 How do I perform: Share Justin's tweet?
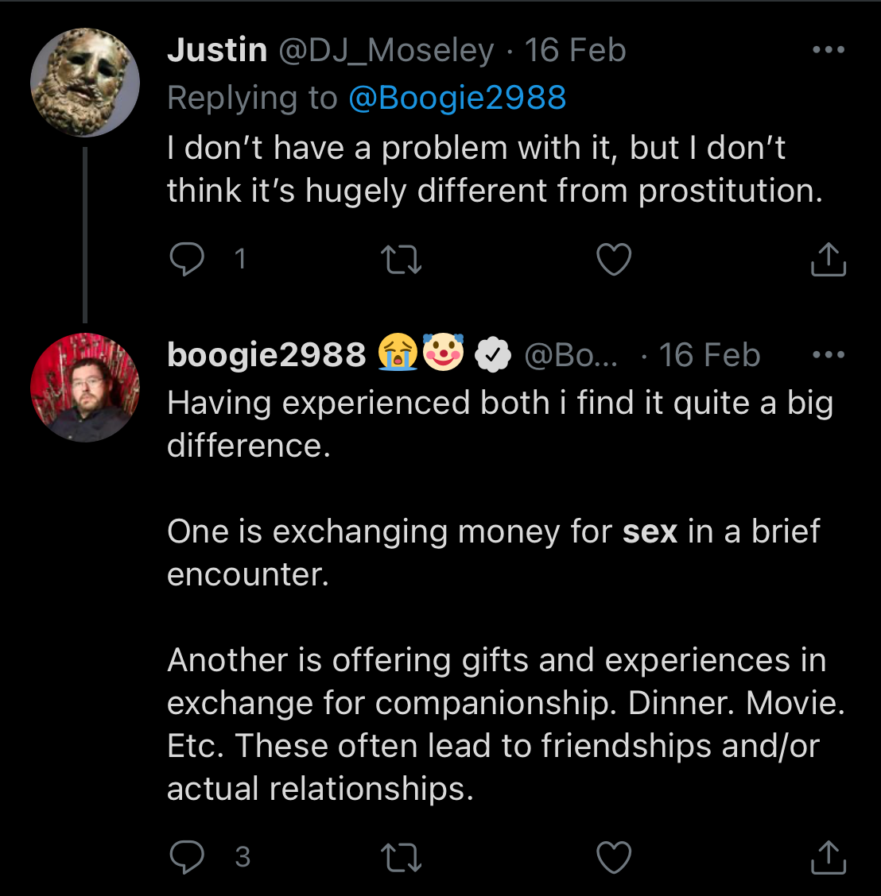[828, 260]
